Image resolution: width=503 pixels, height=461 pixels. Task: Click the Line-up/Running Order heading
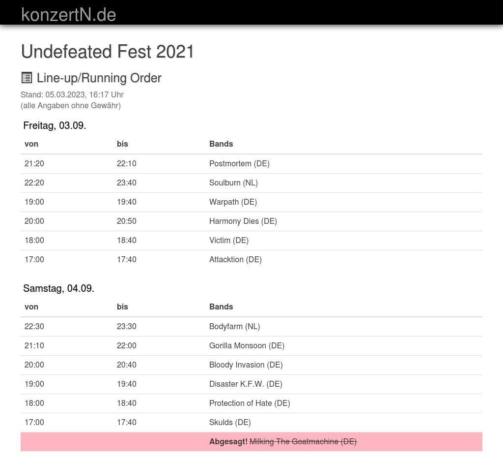point(99,78)
